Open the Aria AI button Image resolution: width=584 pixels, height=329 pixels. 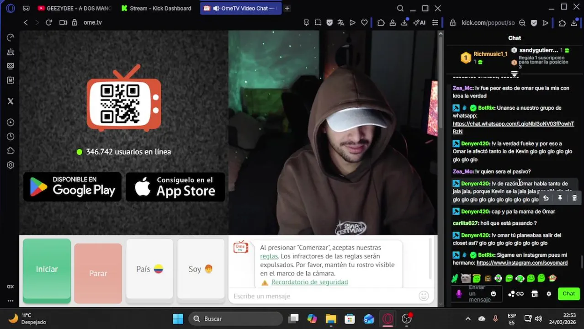coord(419,22)
